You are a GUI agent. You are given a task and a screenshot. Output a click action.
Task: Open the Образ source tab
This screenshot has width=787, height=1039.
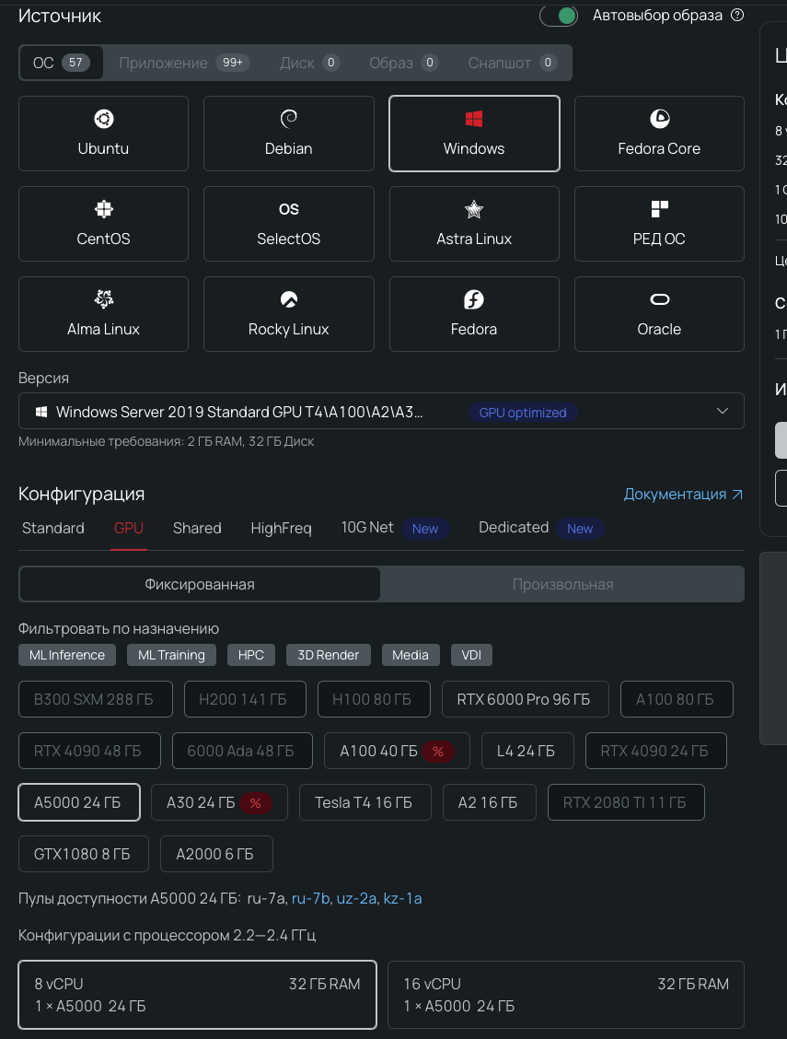[x=403, y=63]
